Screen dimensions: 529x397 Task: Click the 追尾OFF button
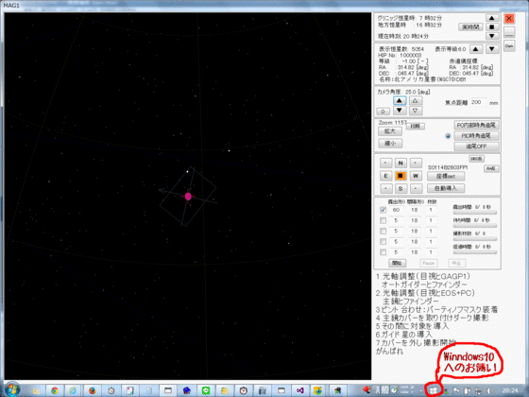[476, 147]
